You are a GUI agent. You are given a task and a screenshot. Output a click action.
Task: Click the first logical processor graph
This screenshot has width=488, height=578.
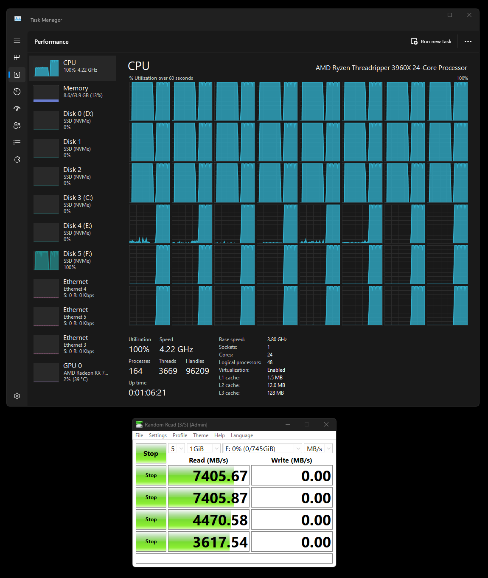pyautogui.click(x=150, y=101)
